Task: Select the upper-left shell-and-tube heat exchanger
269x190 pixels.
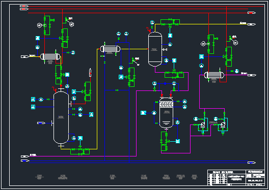Action: point(50,56)
